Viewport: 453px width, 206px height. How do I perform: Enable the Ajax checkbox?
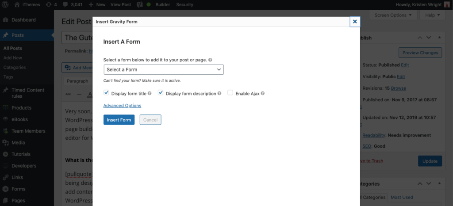[230, 93]
